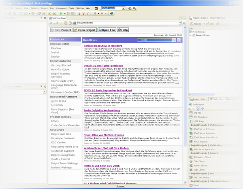The height and width of the screenshot is (189, 243).
Task: Collapse the Delphi Projects | ActiveX category
Action: (190, 153)
